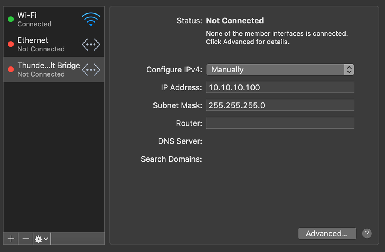Click the 'Click Advanced for details.' text
385x252 pixels.
coord(248,42)
